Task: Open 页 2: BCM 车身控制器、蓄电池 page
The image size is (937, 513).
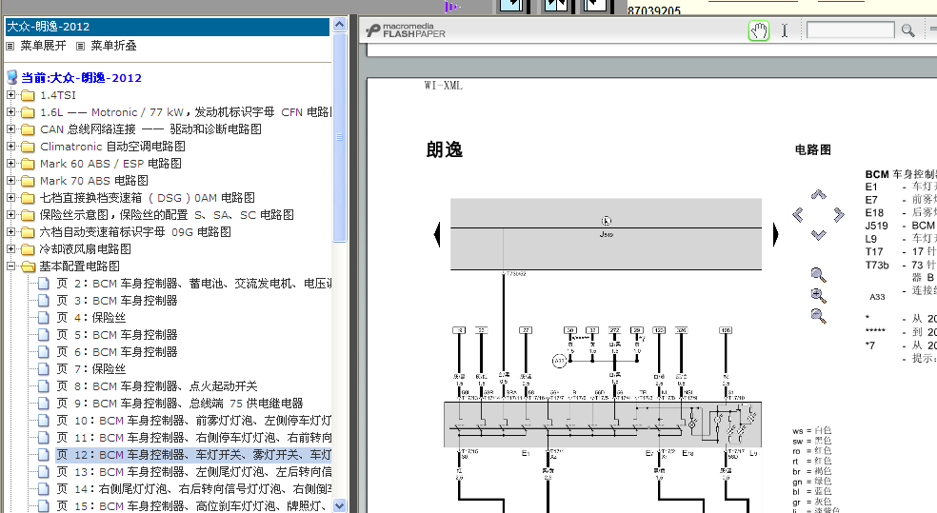Action: [194, 284]
